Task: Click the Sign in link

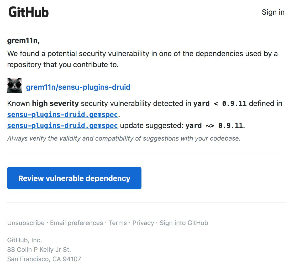Action: click(x=273, y=12)
